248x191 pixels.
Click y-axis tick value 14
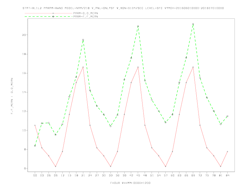tap(24, 92)
